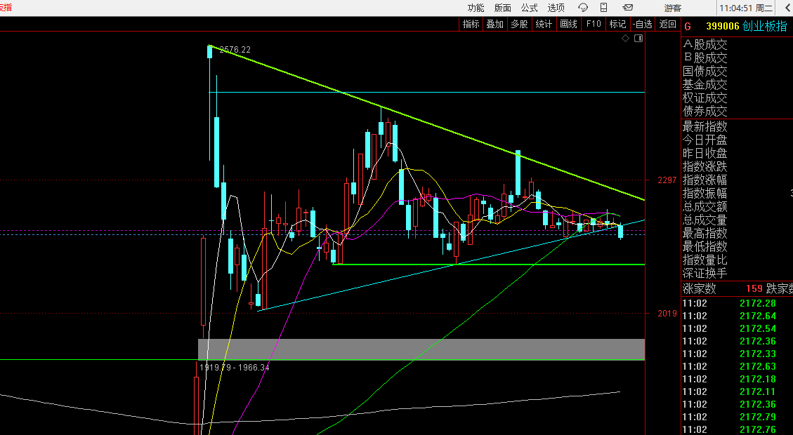Click the 画线 drawing tool button
793x435 pixels.
tap(568, 24)
